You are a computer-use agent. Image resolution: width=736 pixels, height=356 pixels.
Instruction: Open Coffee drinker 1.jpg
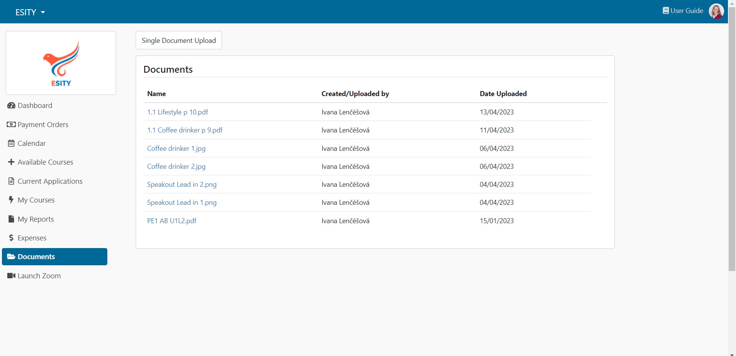coord(176,149)
